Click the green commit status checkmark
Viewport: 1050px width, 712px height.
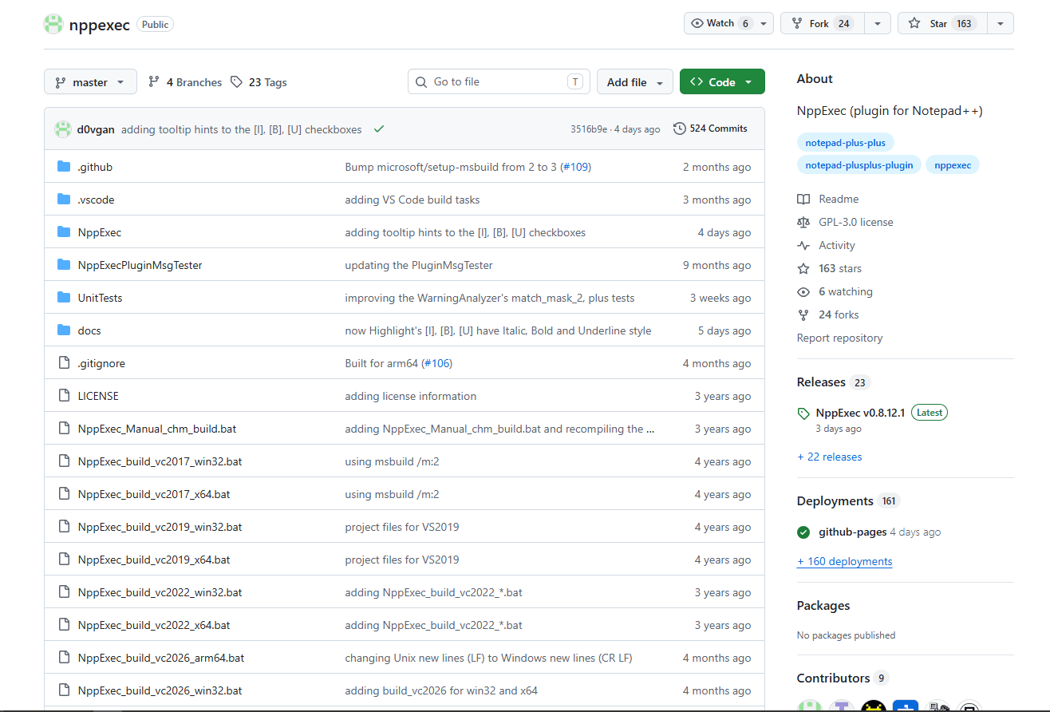point(379,129)
